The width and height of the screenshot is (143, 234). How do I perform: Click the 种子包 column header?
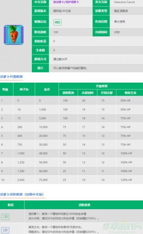click(x=24, y=89)
